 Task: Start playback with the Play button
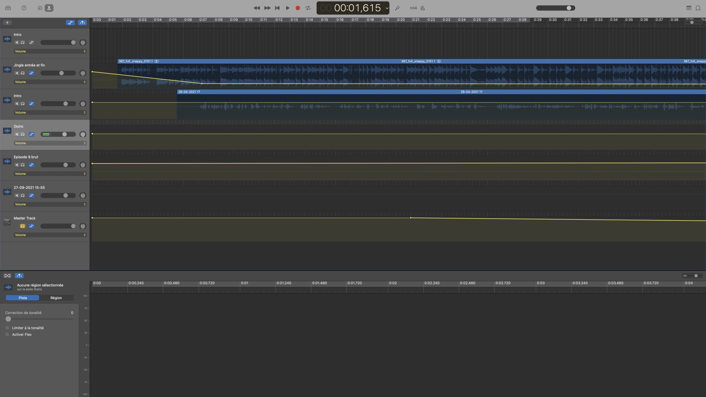tap(288, 8)
